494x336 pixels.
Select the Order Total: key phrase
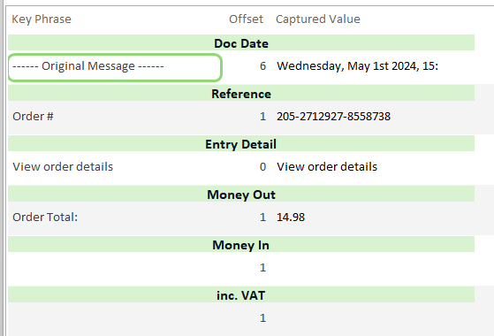(45, 218)
